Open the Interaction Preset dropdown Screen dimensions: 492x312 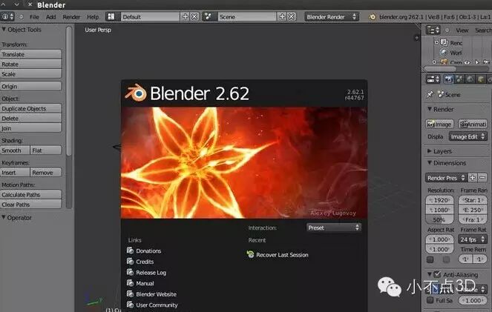(x=333, y=228)
